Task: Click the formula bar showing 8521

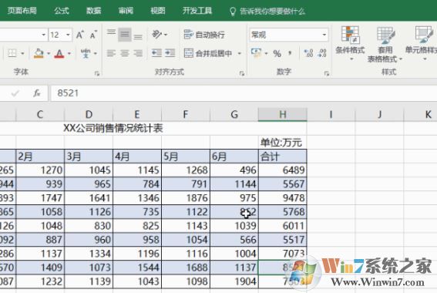Action: pos(244,93)
